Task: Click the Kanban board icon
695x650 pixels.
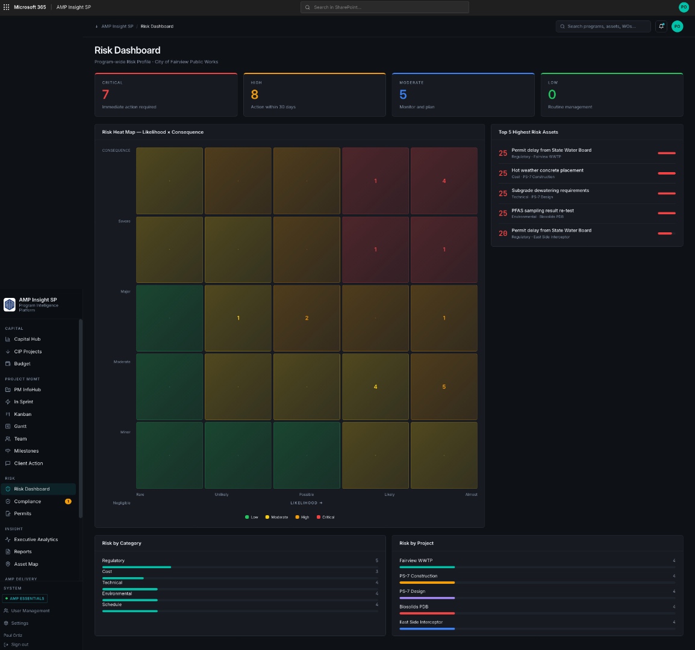Action: click(8, 414)
